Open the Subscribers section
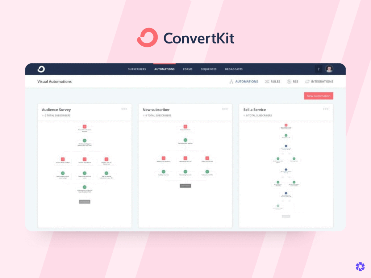This screenshot has height=278, width=371. (x=137, y=69)
